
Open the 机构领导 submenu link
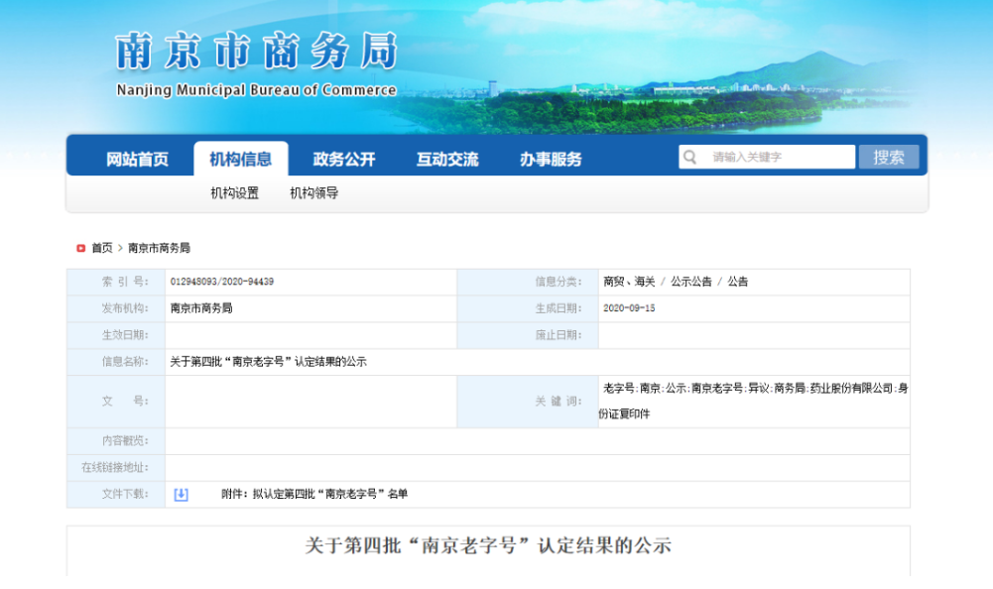tap(314, 193)
